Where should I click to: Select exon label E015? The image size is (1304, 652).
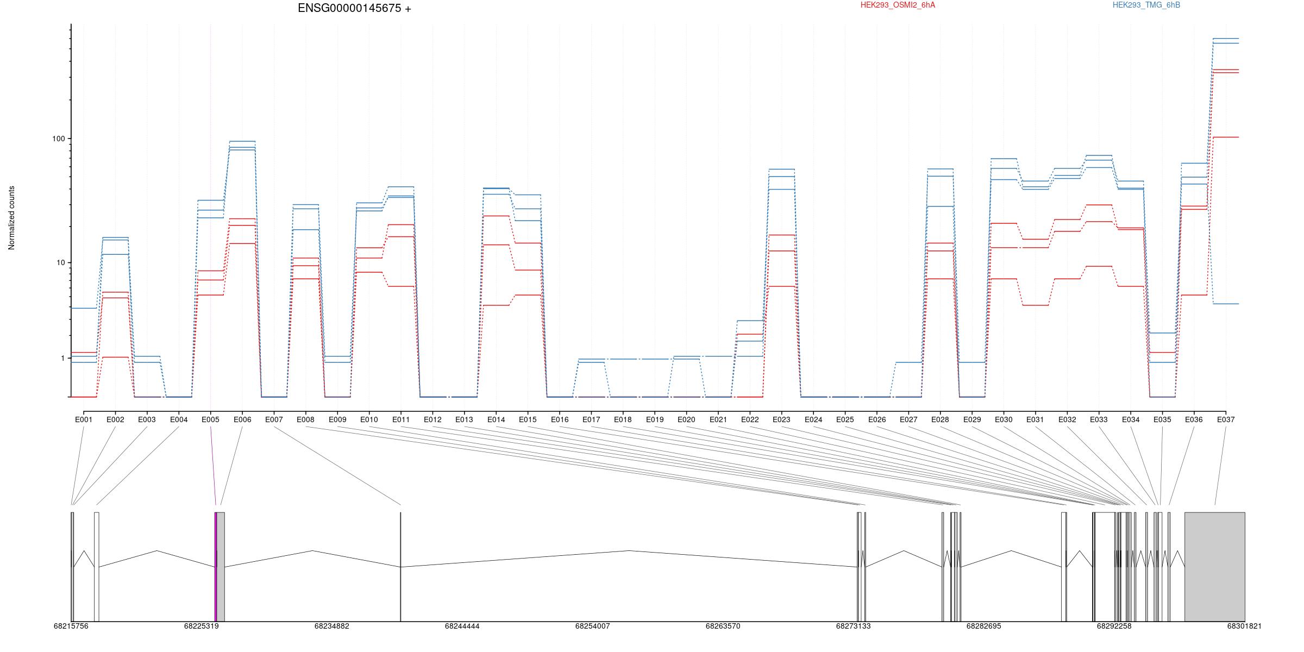point(528,419)
